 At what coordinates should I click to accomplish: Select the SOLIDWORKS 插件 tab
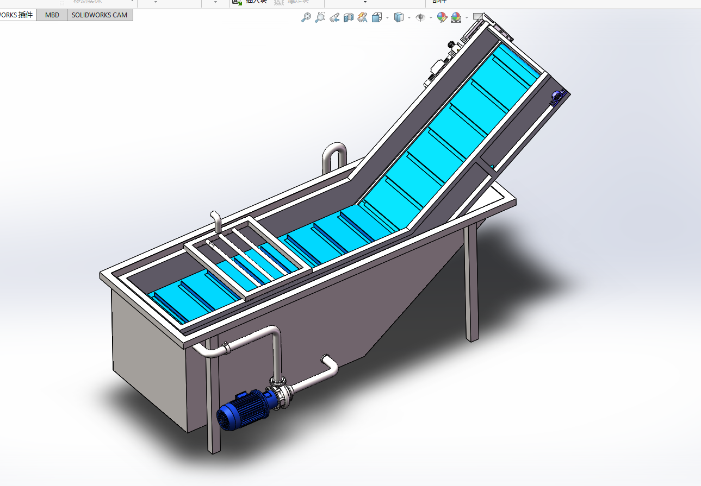(x=17, y=15)
